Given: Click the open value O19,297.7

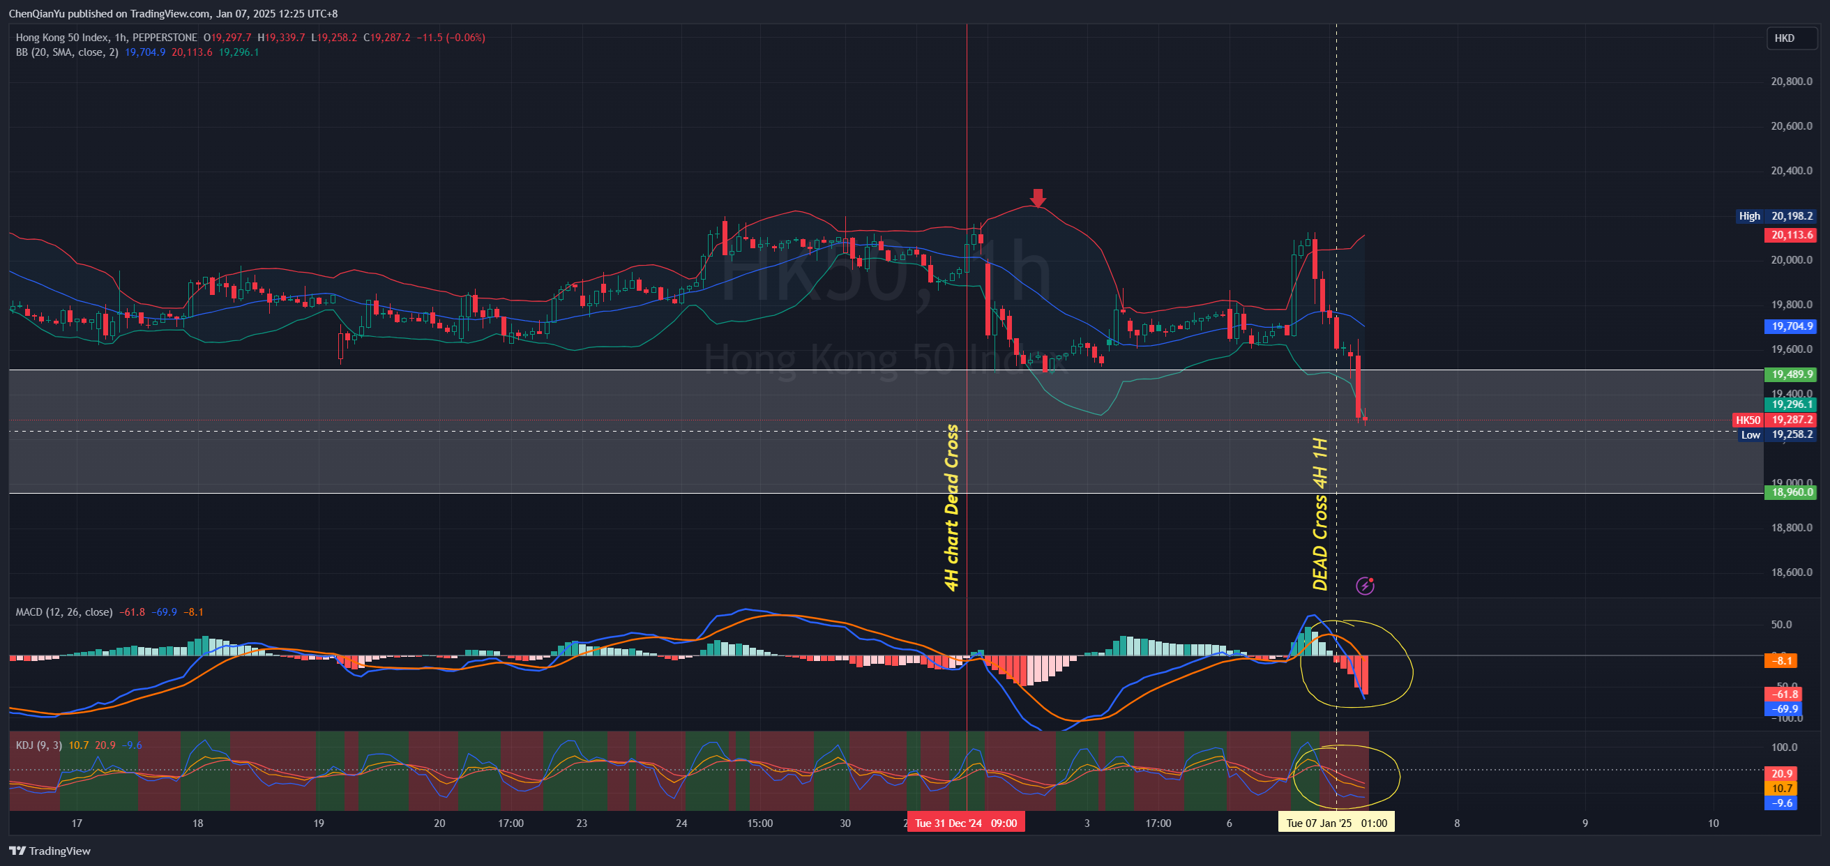Looking at the screenshot, I should pyautogui.click(x=227, y=38).
